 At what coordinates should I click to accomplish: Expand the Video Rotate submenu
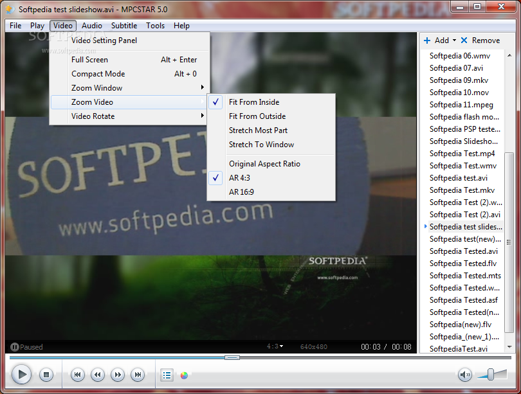click(128, 116)
